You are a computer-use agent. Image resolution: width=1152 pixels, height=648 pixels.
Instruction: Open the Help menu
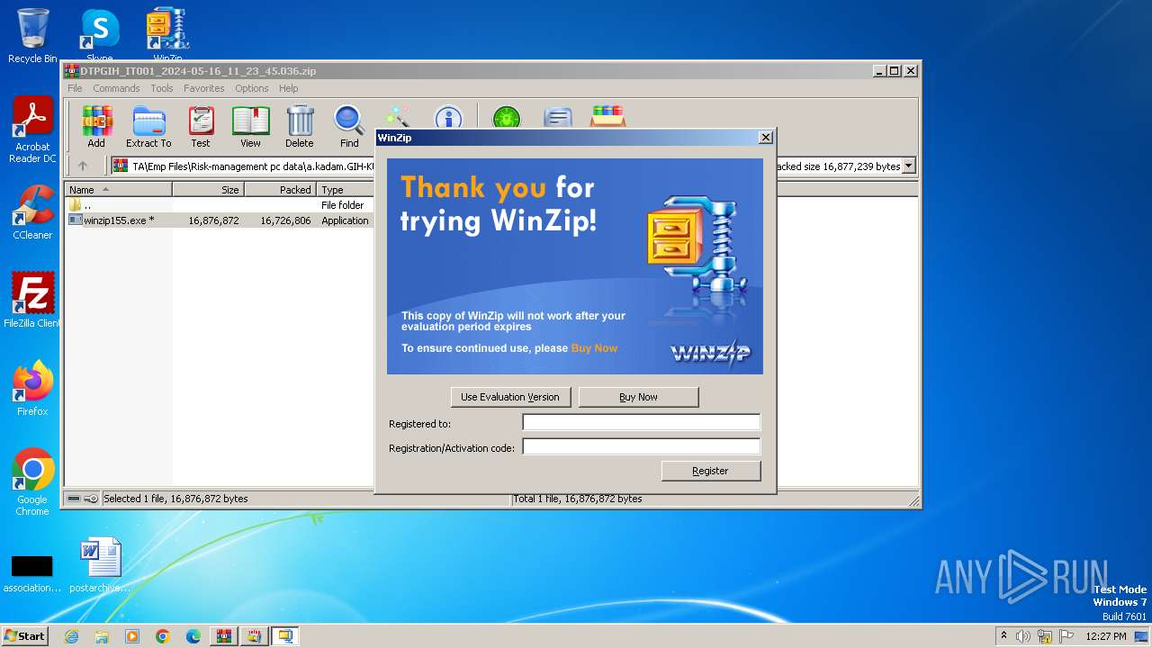tap(288, 88)
